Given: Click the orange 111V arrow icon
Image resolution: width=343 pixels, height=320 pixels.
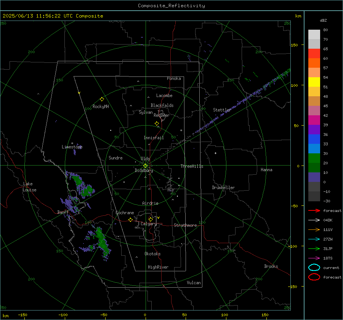Looking at the screenshot, I should (314, 229).
